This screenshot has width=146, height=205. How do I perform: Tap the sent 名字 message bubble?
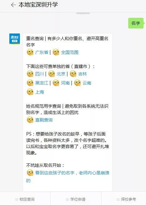click(136, 23)
